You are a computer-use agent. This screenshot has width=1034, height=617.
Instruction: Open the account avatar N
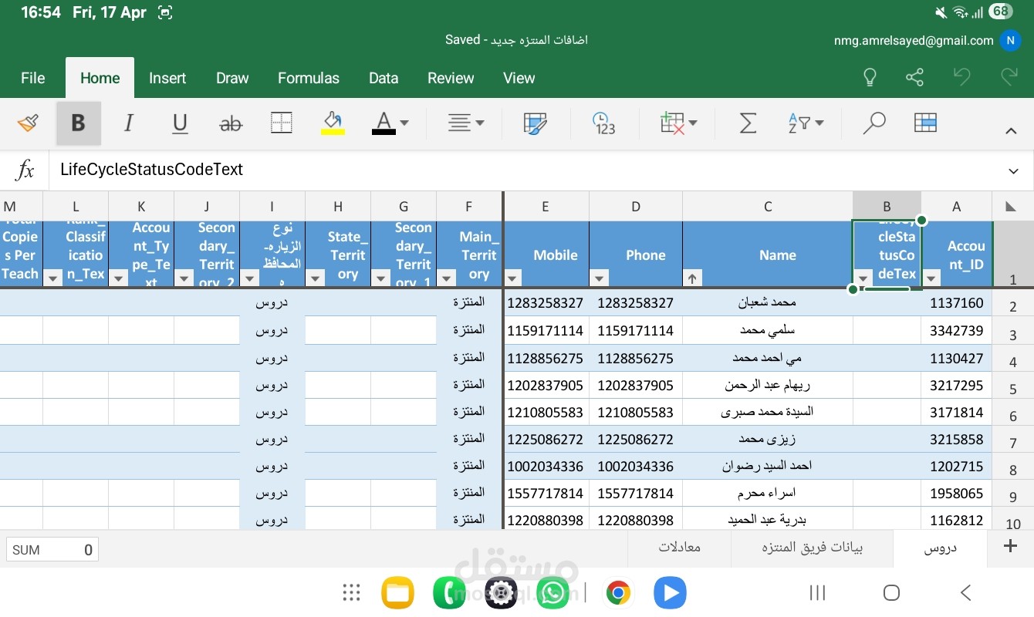(1010, 40)
